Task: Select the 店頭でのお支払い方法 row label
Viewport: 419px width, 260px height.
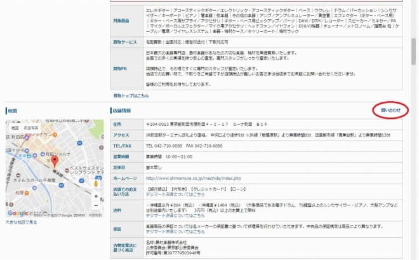Action: click(125, 191)
